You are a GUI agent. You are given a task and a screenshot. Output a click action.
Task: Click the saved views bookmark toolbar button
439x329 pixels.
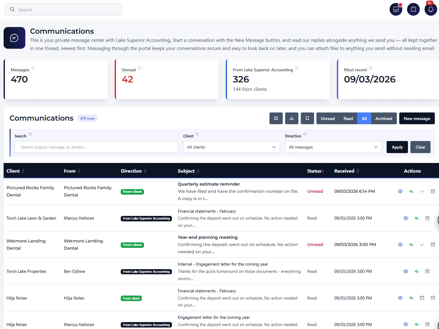[x=307, y=118]
